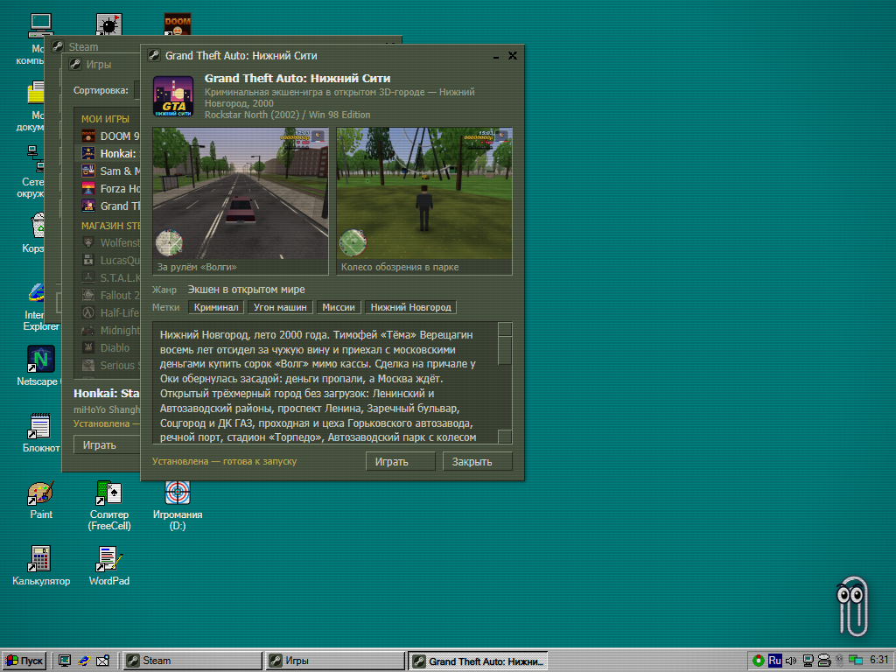896x672 pixels.
Task: Open Outlook Express mail quick launch icon
Action: click(x=103, y=661)
